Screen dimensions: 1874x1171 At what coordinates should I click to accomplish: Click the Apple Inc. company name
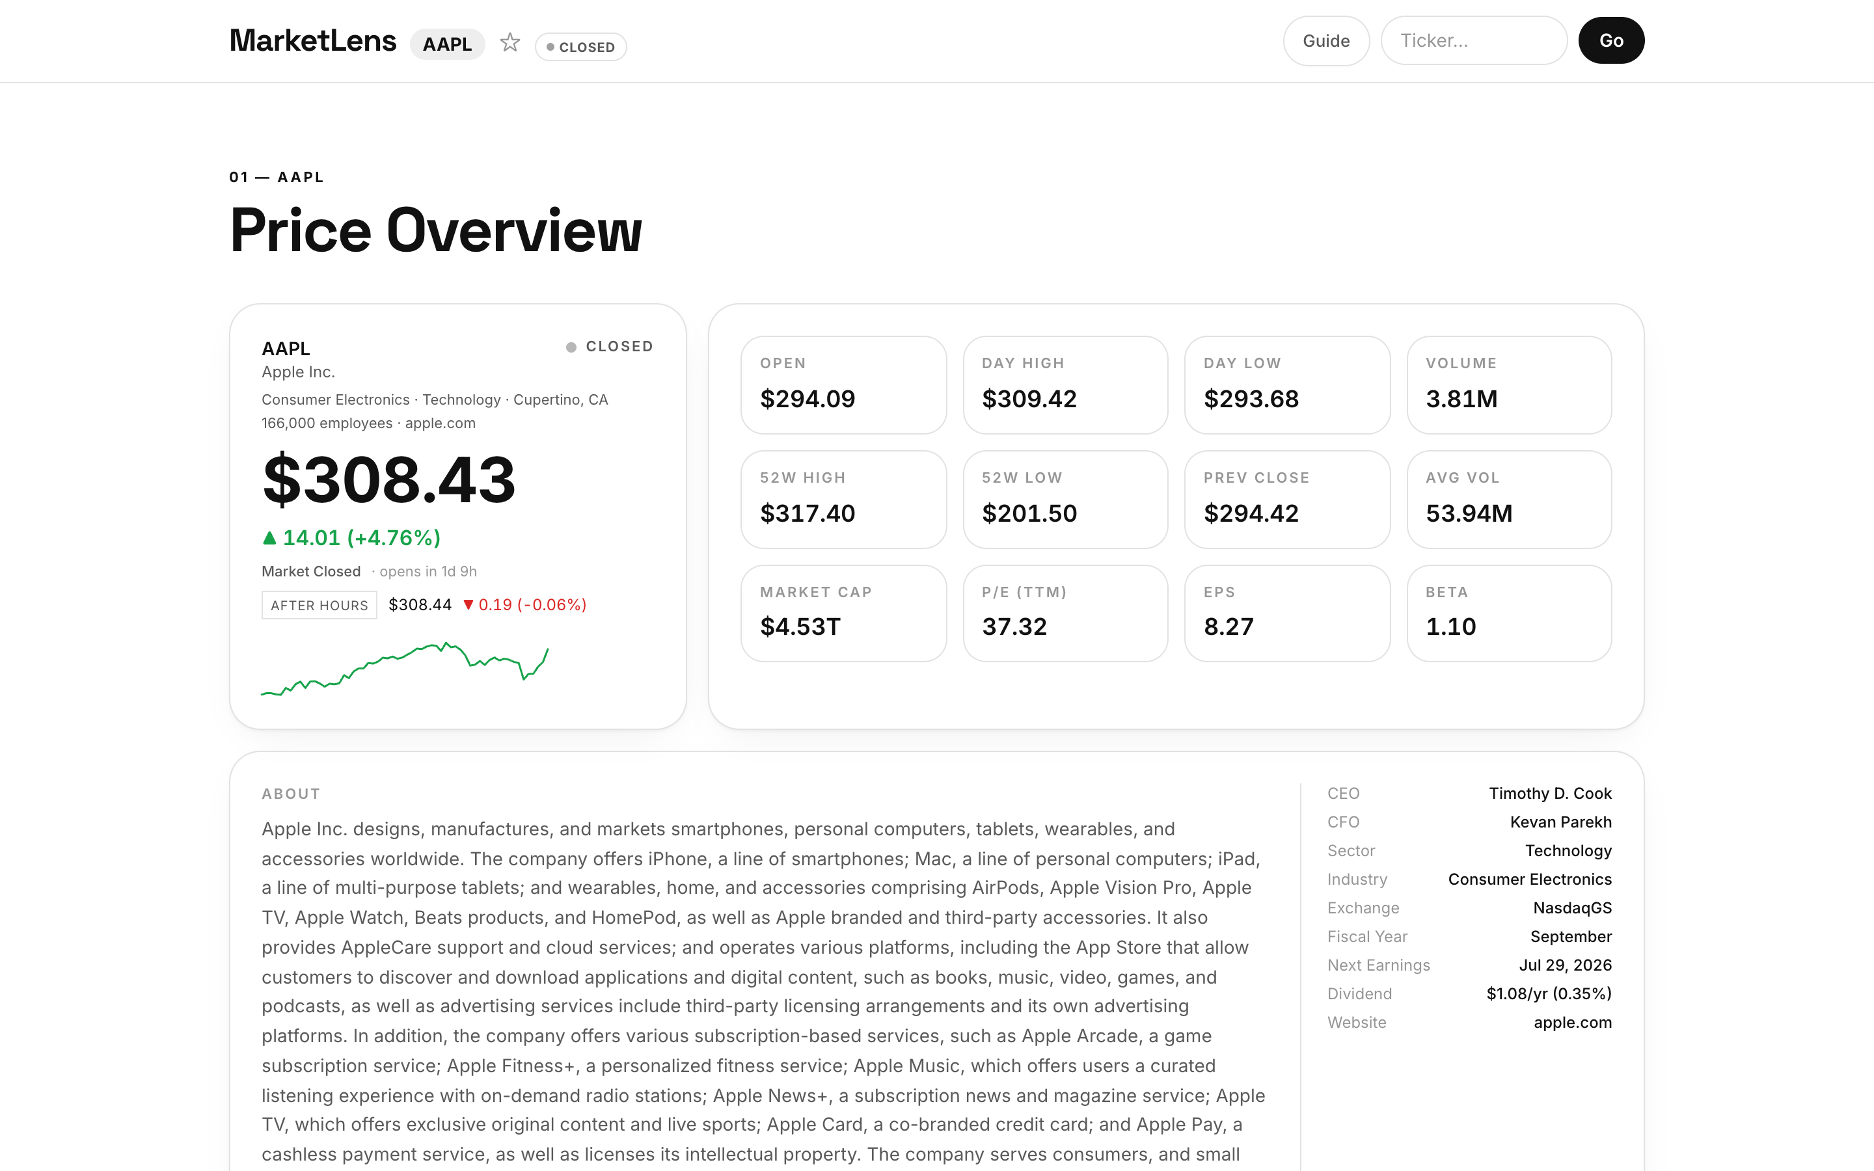(x=298, y=371)
